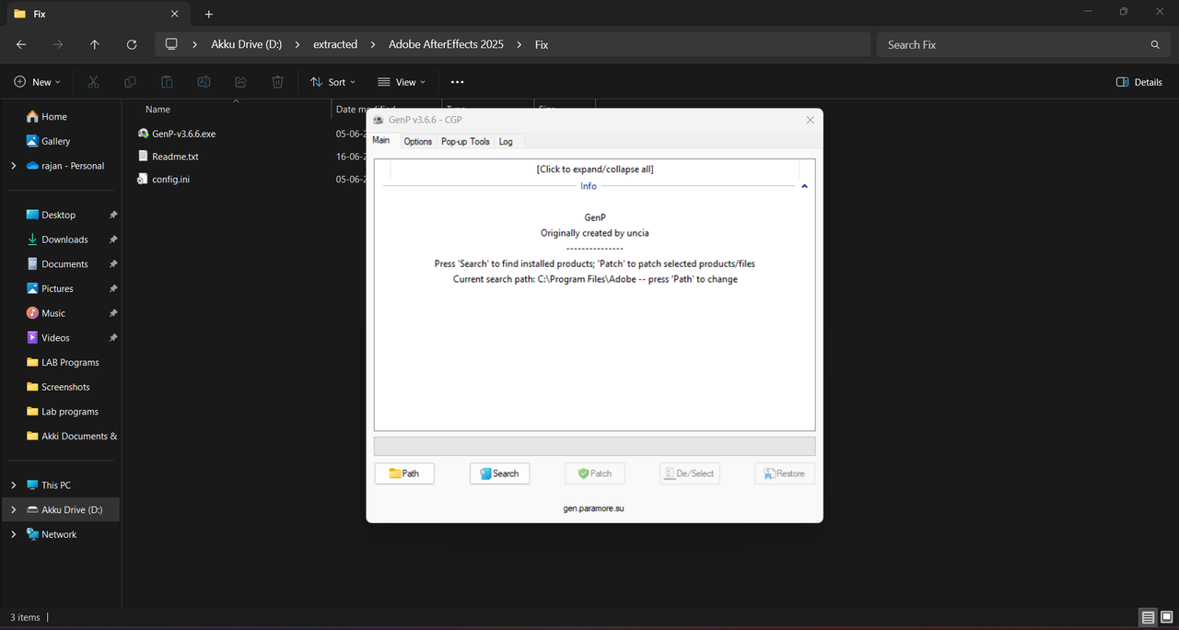Switch to the large thumbnails view icon
Image resolution: width=1179 pixels, height=630 pixels.
point(1166,617)
